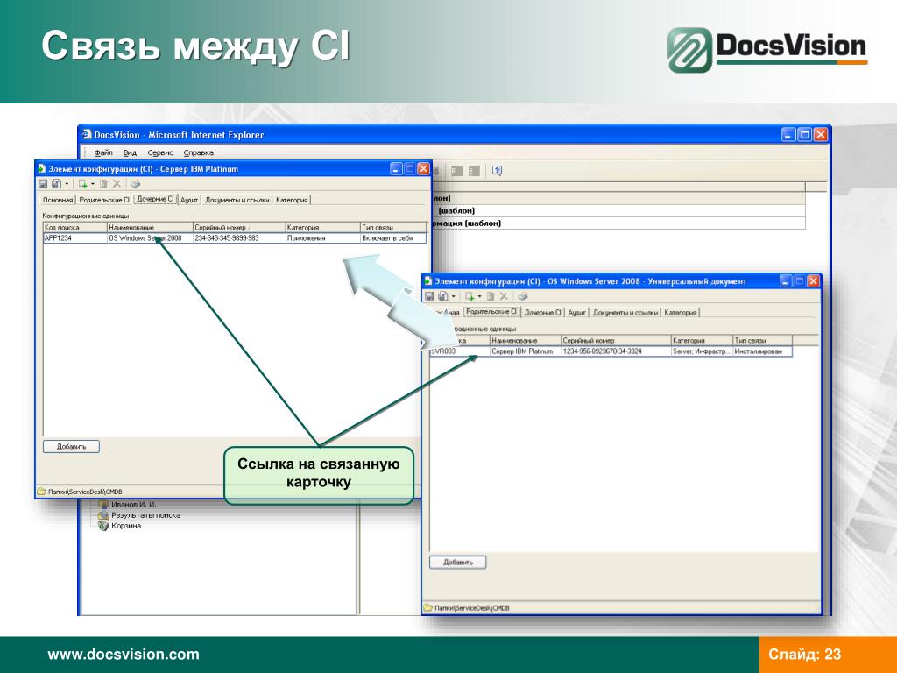Open Вид menu in DocsVision Internet Explorer window
The height and width of the screenshot is (673, 897).
[x=130, y=152]
